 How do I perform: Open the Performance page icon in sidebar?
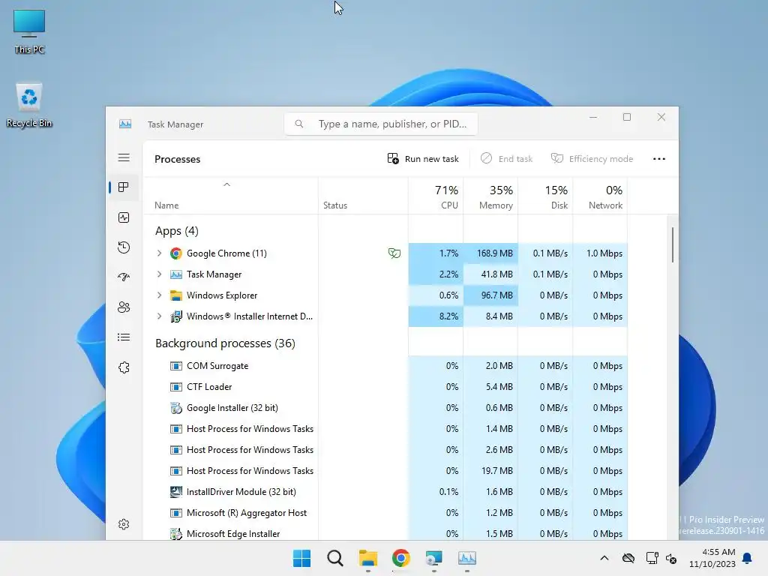tap(124, 217)
